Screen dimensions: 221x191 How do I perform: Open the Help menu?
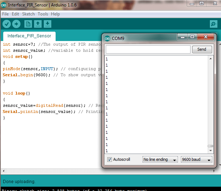tap(55, 14)
